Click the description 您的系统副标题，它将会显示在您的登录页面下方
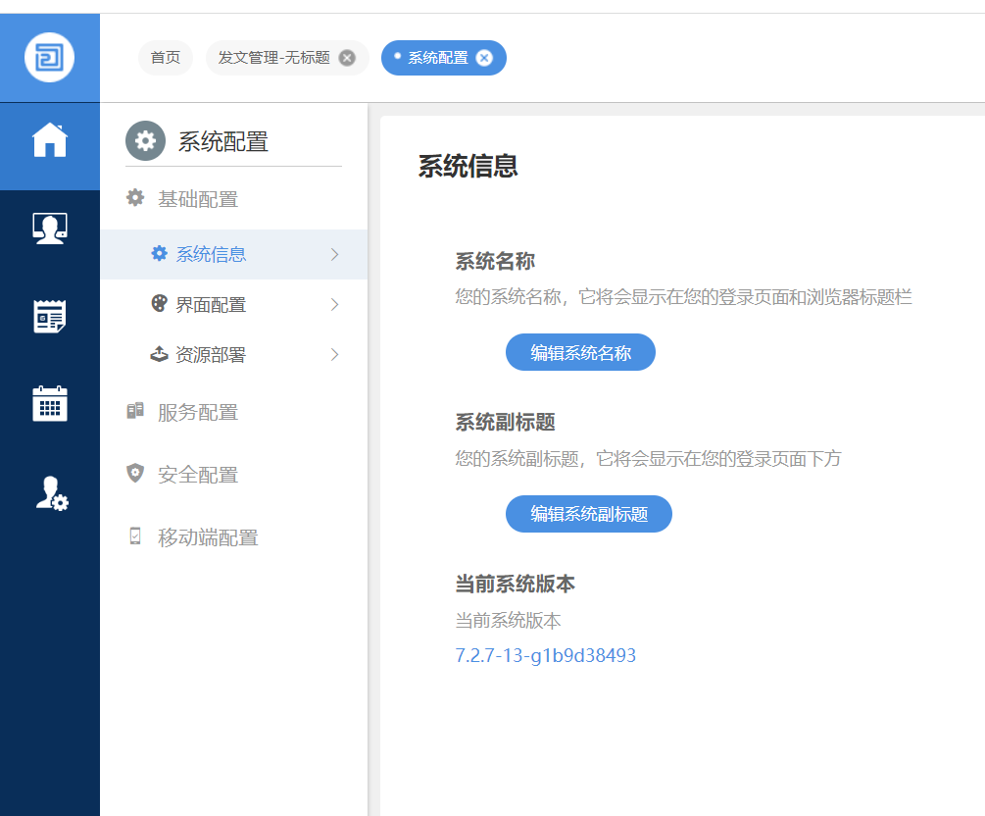 648,458
